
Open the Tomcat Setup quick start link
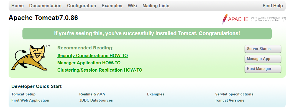(23, 94)
